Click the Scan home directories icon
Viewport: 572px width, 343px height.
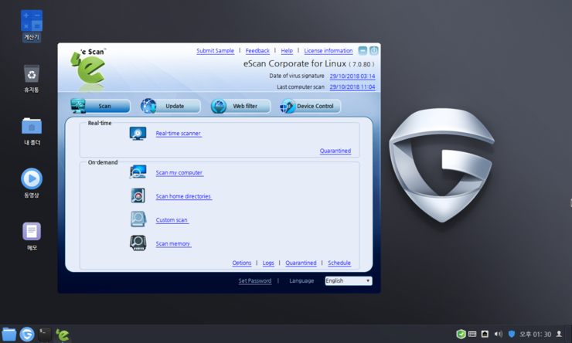click(138, 195)
